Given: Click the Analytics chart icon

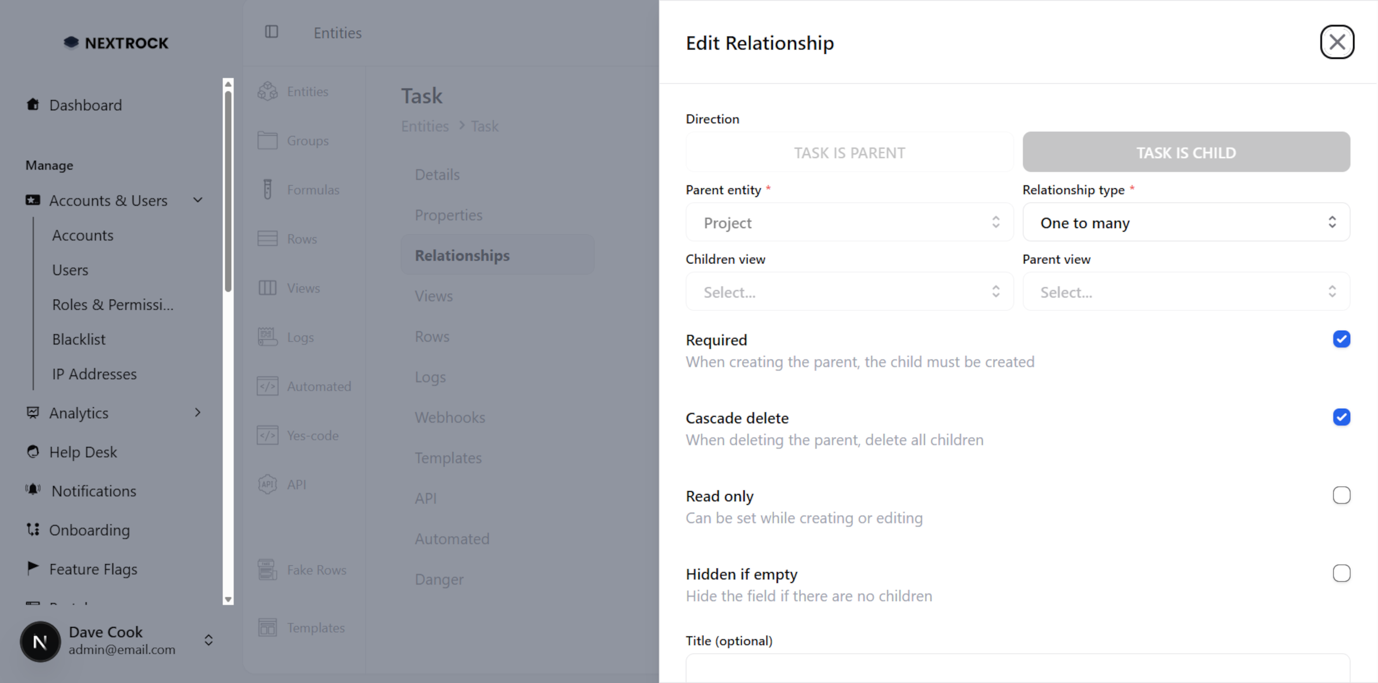Looking at the screenshot, I should tap(33, 412).
